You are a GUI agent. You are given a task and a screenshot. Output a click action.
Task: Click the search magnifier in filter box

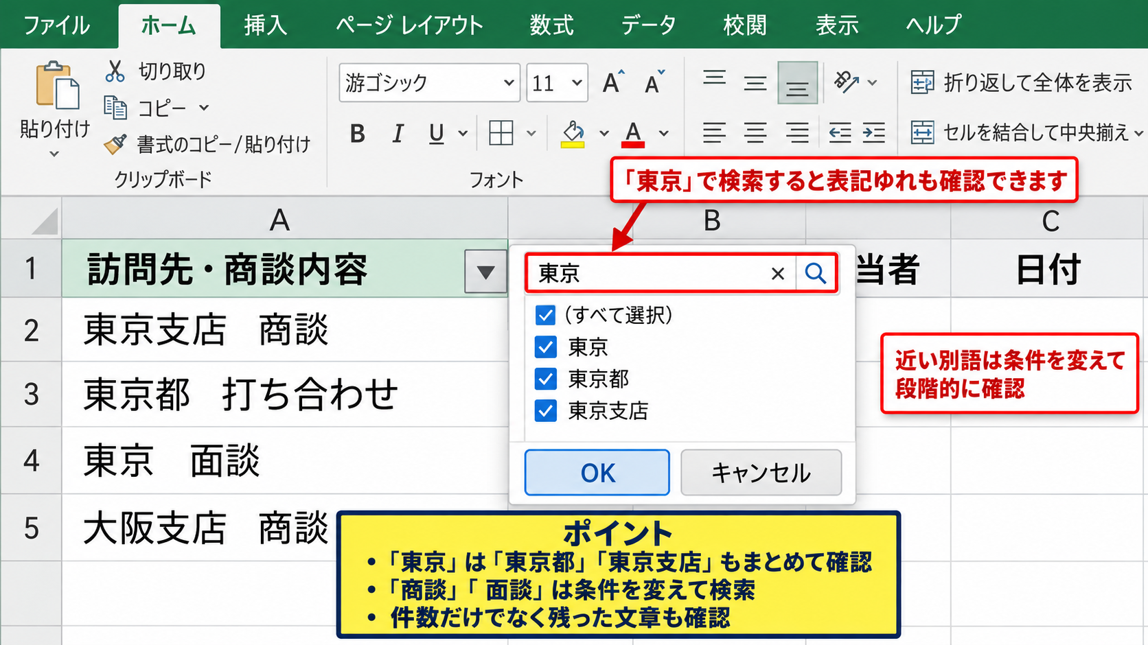(x=816, y=273)
